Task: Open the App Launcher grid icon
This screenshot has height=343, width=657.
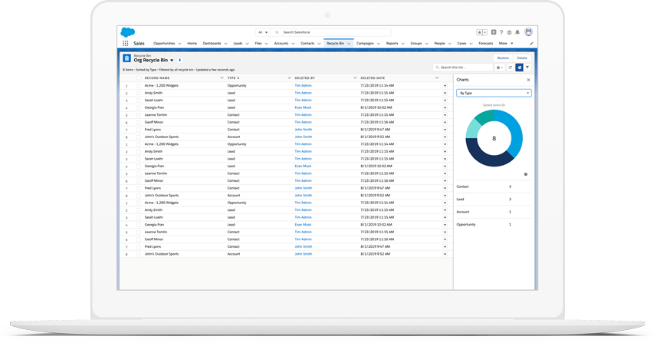Action: click(x=125, y=43)
